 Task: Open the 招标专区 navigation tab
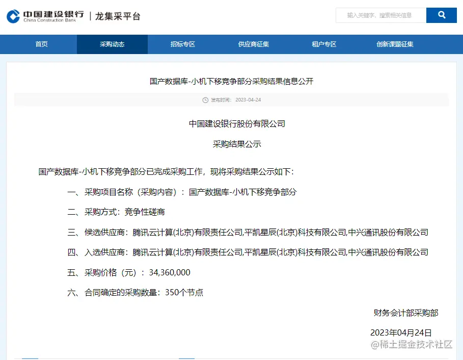coord(183,44)
